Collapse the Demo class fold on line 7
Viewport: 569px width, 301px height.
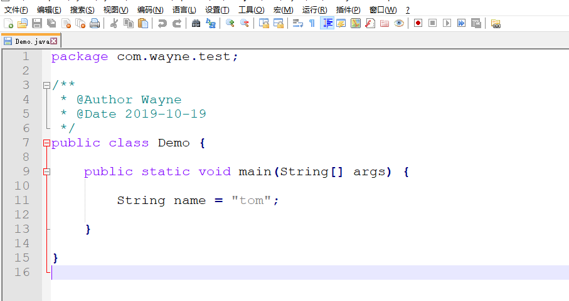tap(46, 143)
